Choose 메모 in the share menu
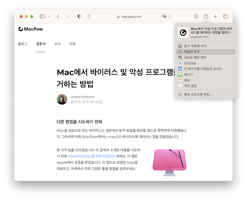 pos(206,80)
